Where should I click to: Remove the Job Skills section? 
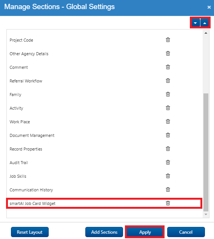pyautogui.click(x=168, y=176)
